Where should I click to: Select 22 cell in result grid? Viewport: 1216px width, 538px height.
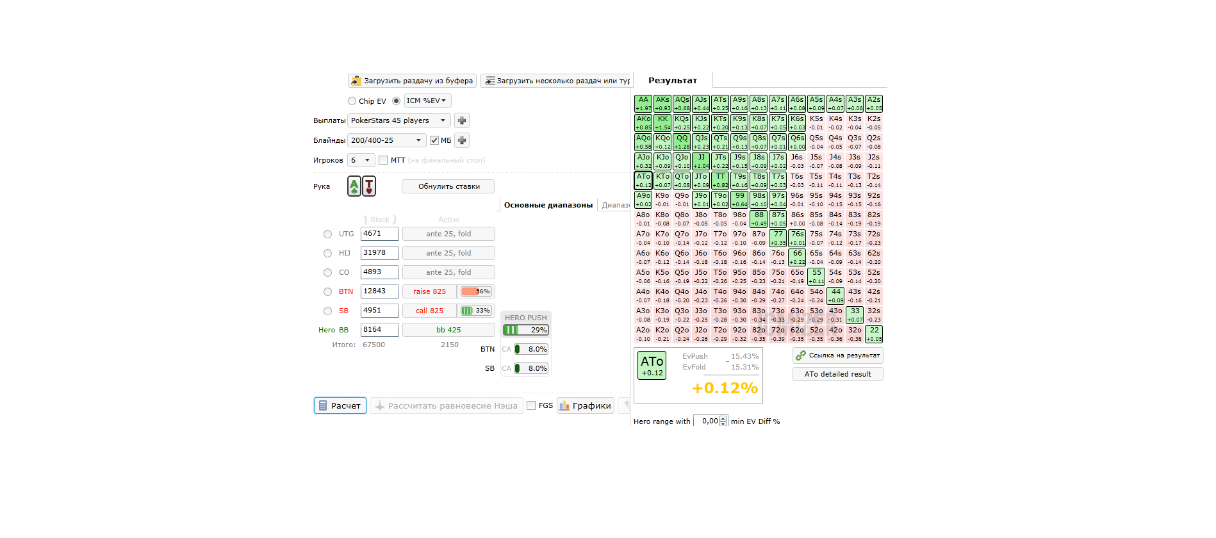point(874,334)
